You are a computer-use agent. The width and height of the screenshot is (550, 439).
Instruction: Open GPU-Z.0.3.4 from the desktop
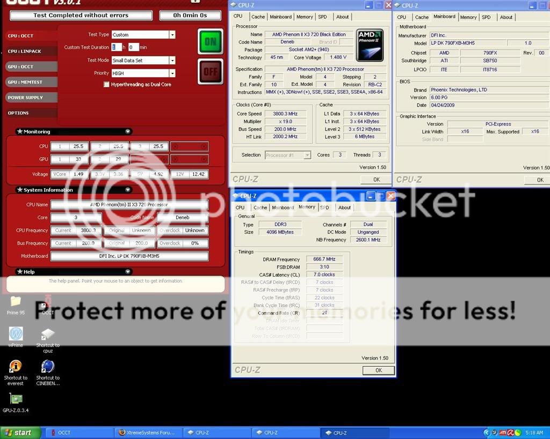[16, 403]
